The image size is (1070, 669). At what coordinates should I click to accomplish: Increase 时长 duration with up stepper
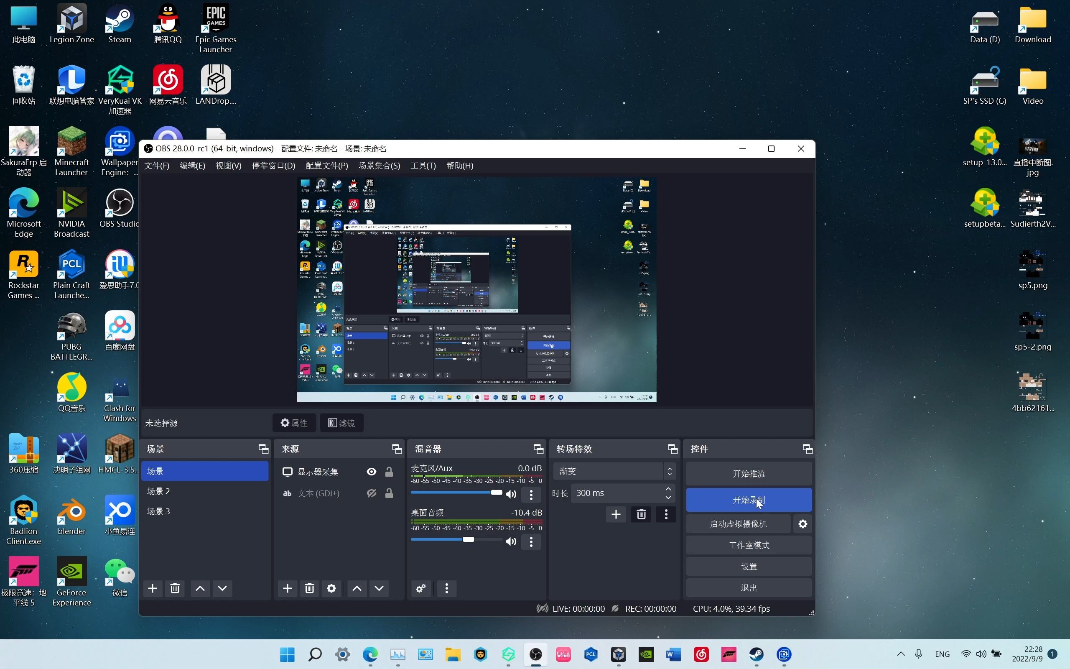click(x=668, y=489)
